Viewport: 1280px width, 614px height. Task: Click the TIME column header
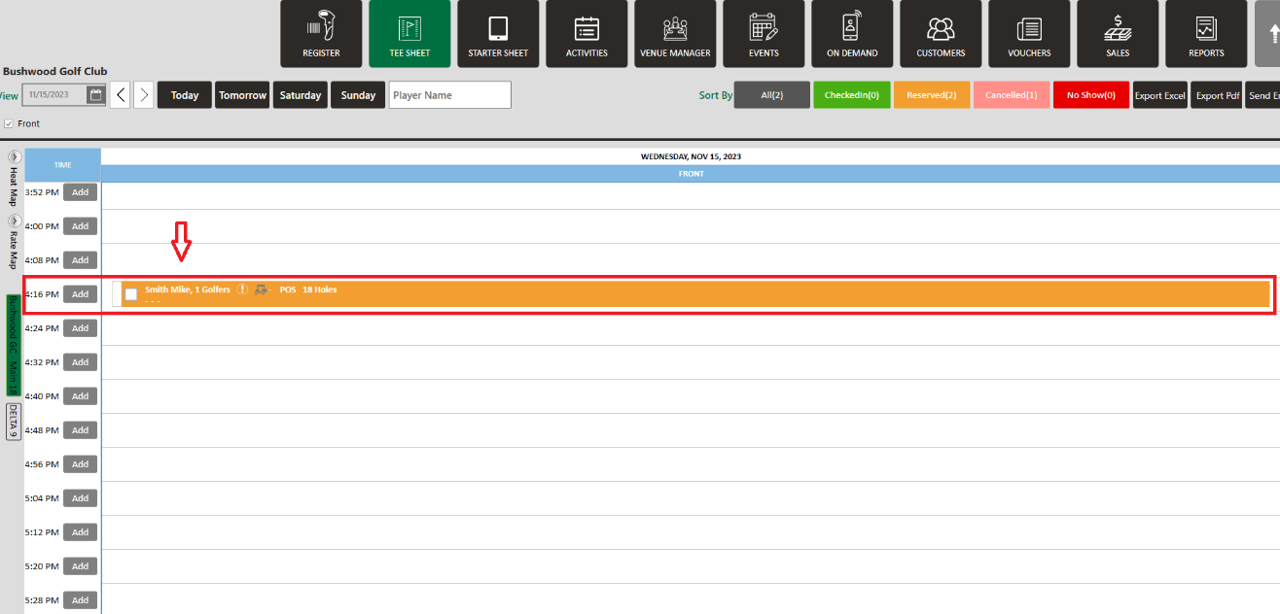point(62,165)
